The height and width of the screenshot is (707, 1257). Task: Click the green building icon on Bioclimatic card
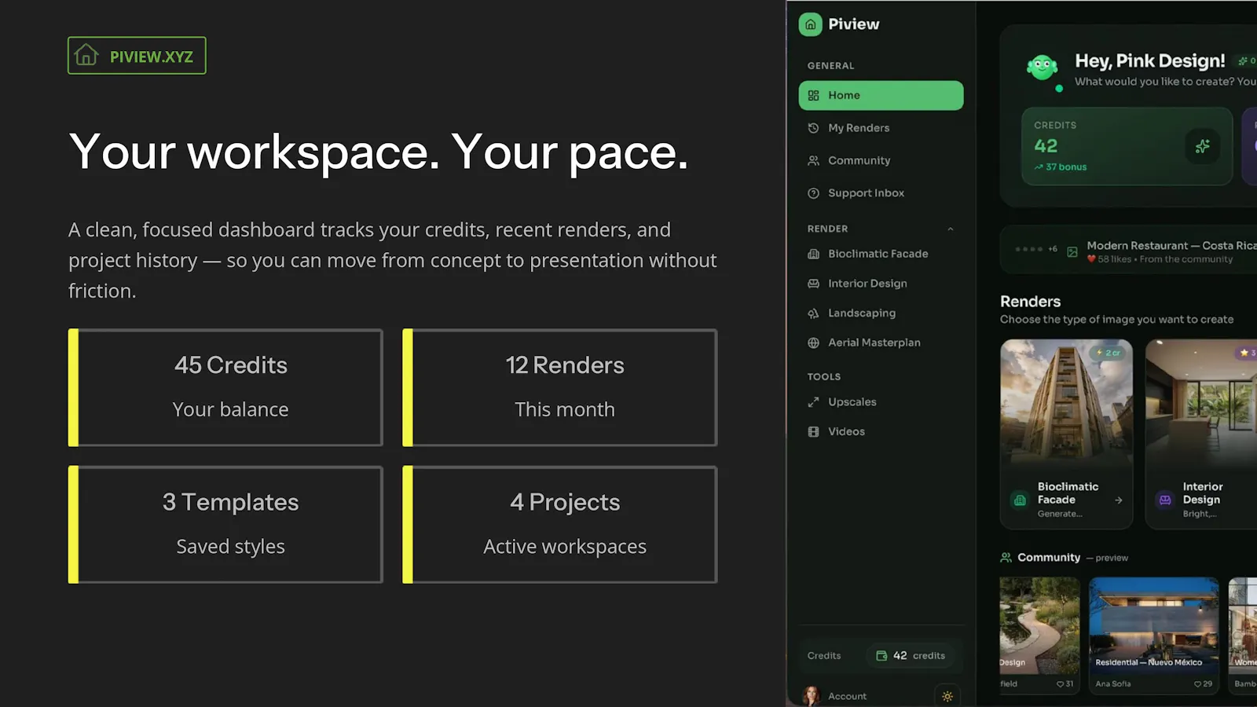(1020, 500)
